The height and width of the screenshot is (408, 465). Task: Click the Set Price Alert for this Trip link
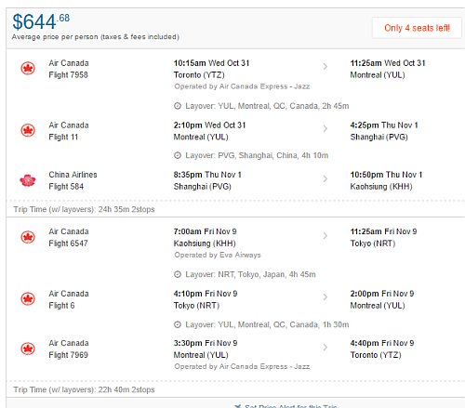coord(286,406)
